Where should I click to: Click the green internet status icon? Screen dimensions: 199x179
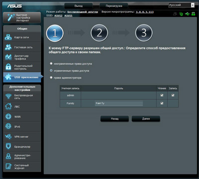pyautogui.click(x=181, y=14)
